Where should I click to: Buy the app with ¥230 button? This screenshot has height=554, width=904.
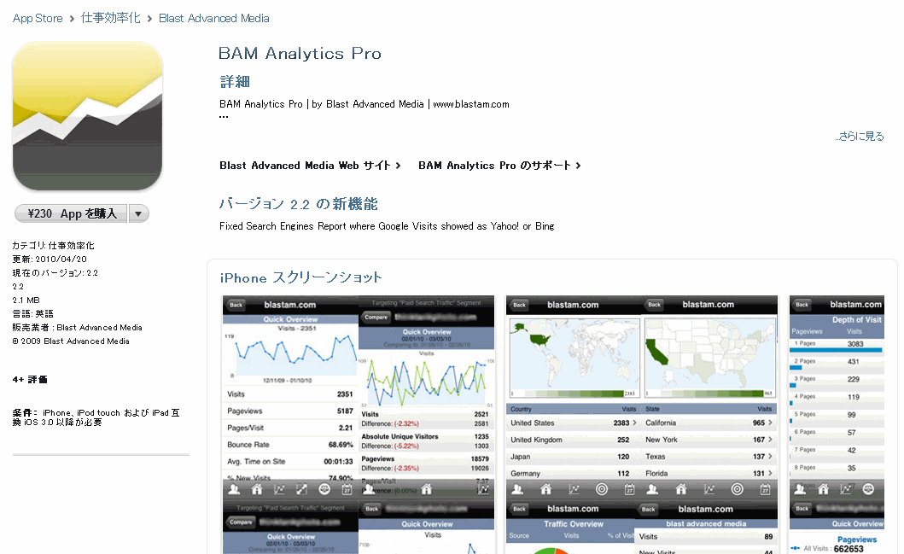pos(71,214)
